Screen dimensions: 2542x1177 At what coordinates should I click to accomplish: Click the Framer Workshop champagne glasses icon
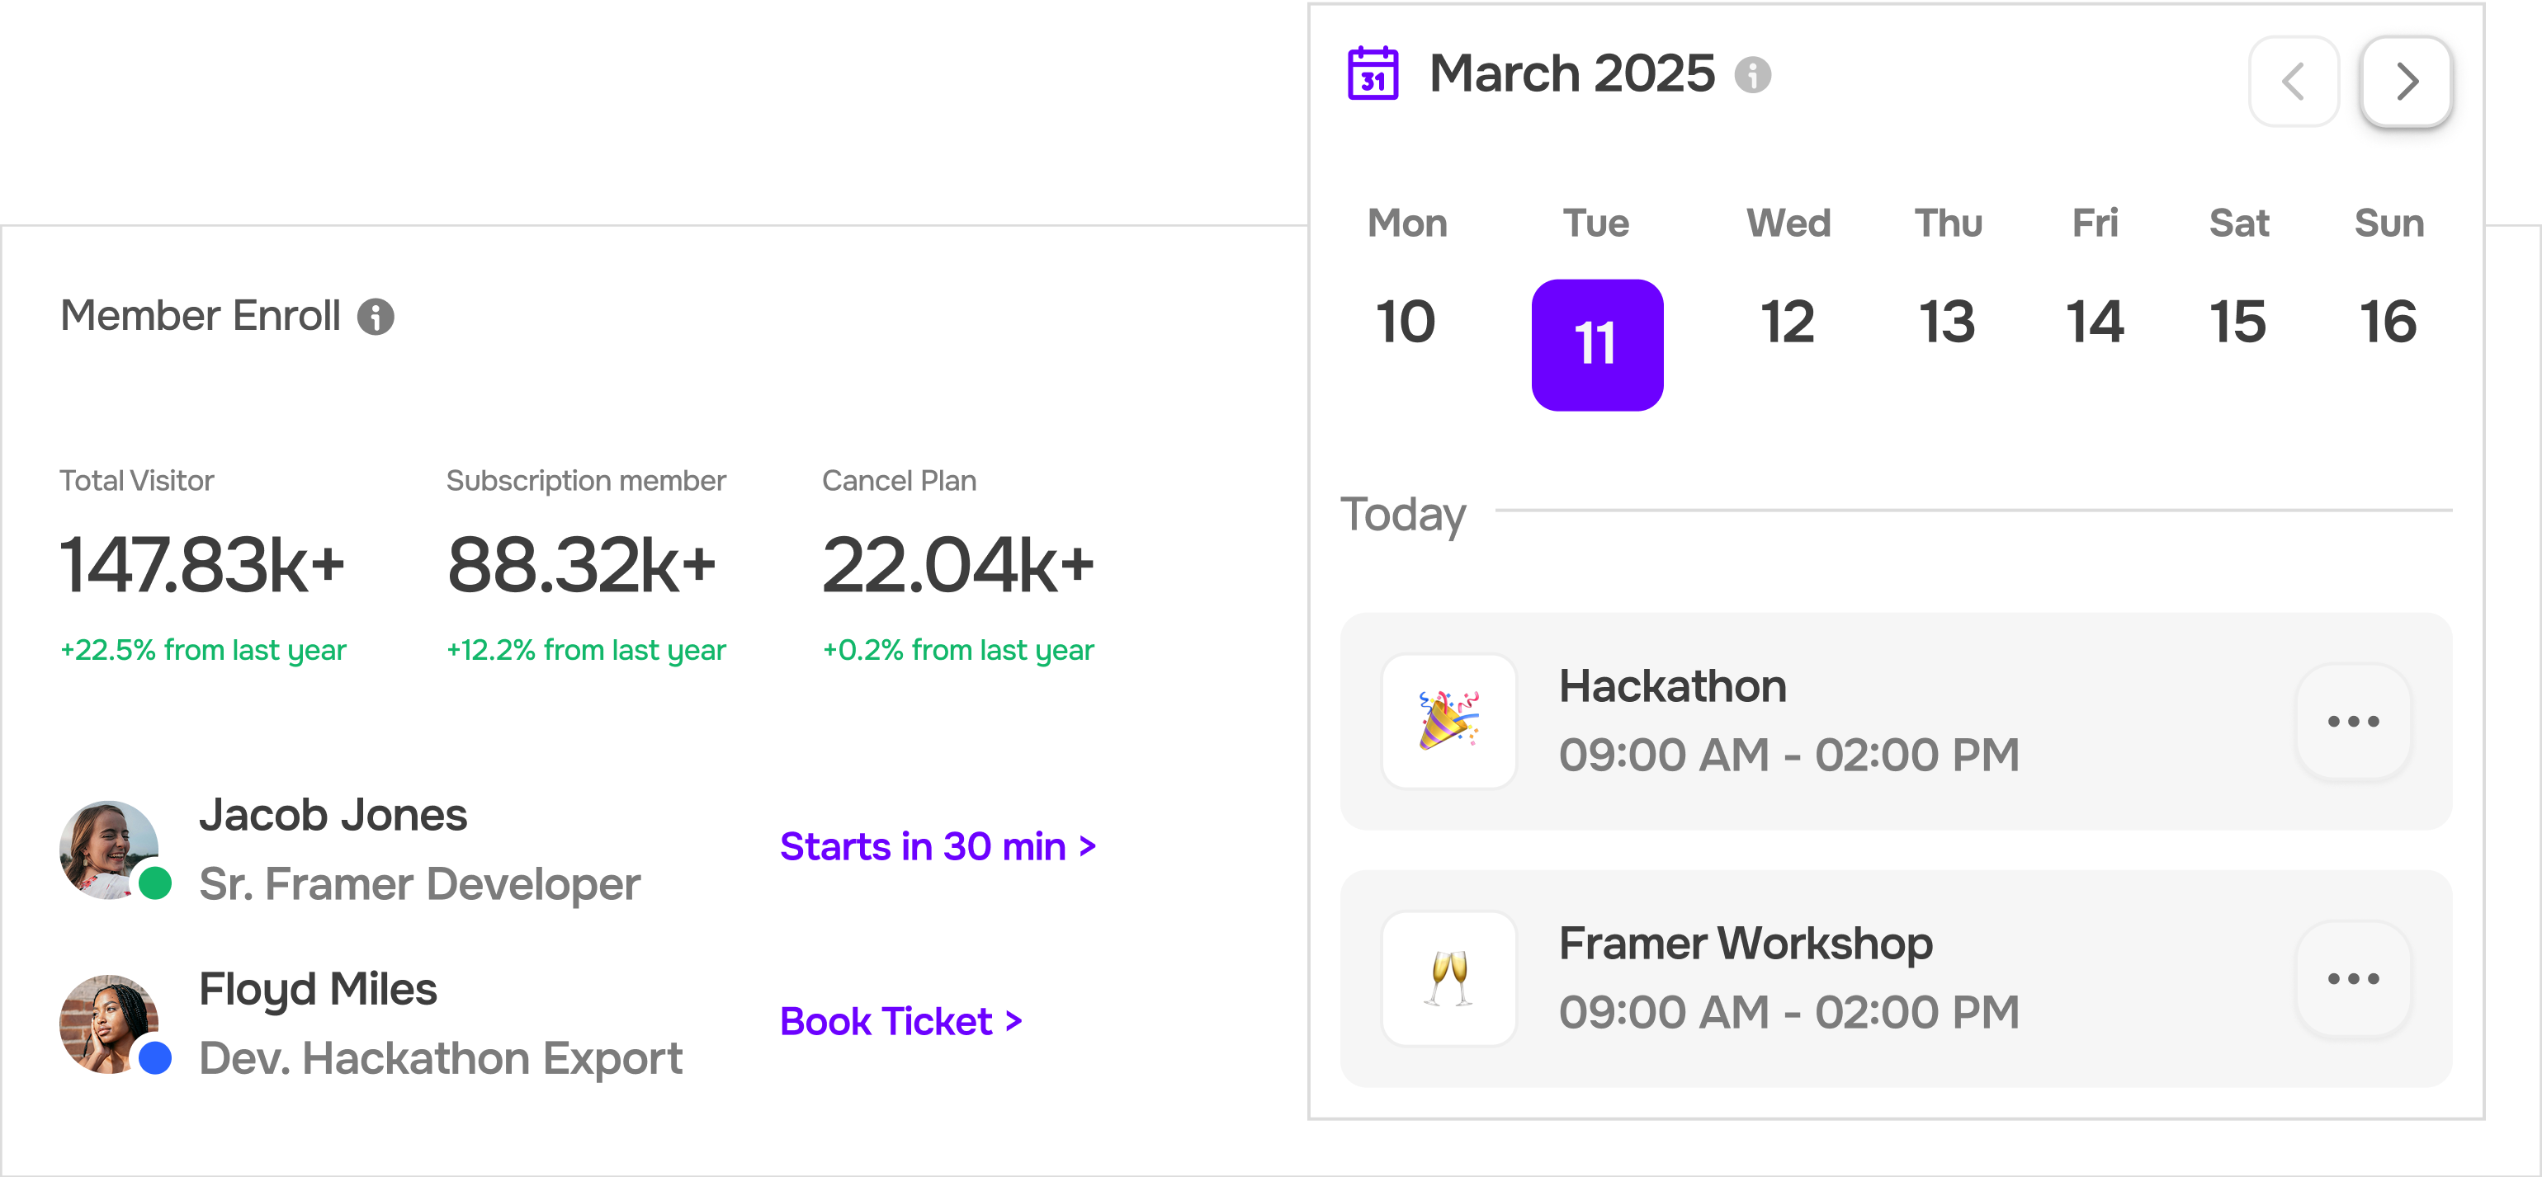[1448, 977]
